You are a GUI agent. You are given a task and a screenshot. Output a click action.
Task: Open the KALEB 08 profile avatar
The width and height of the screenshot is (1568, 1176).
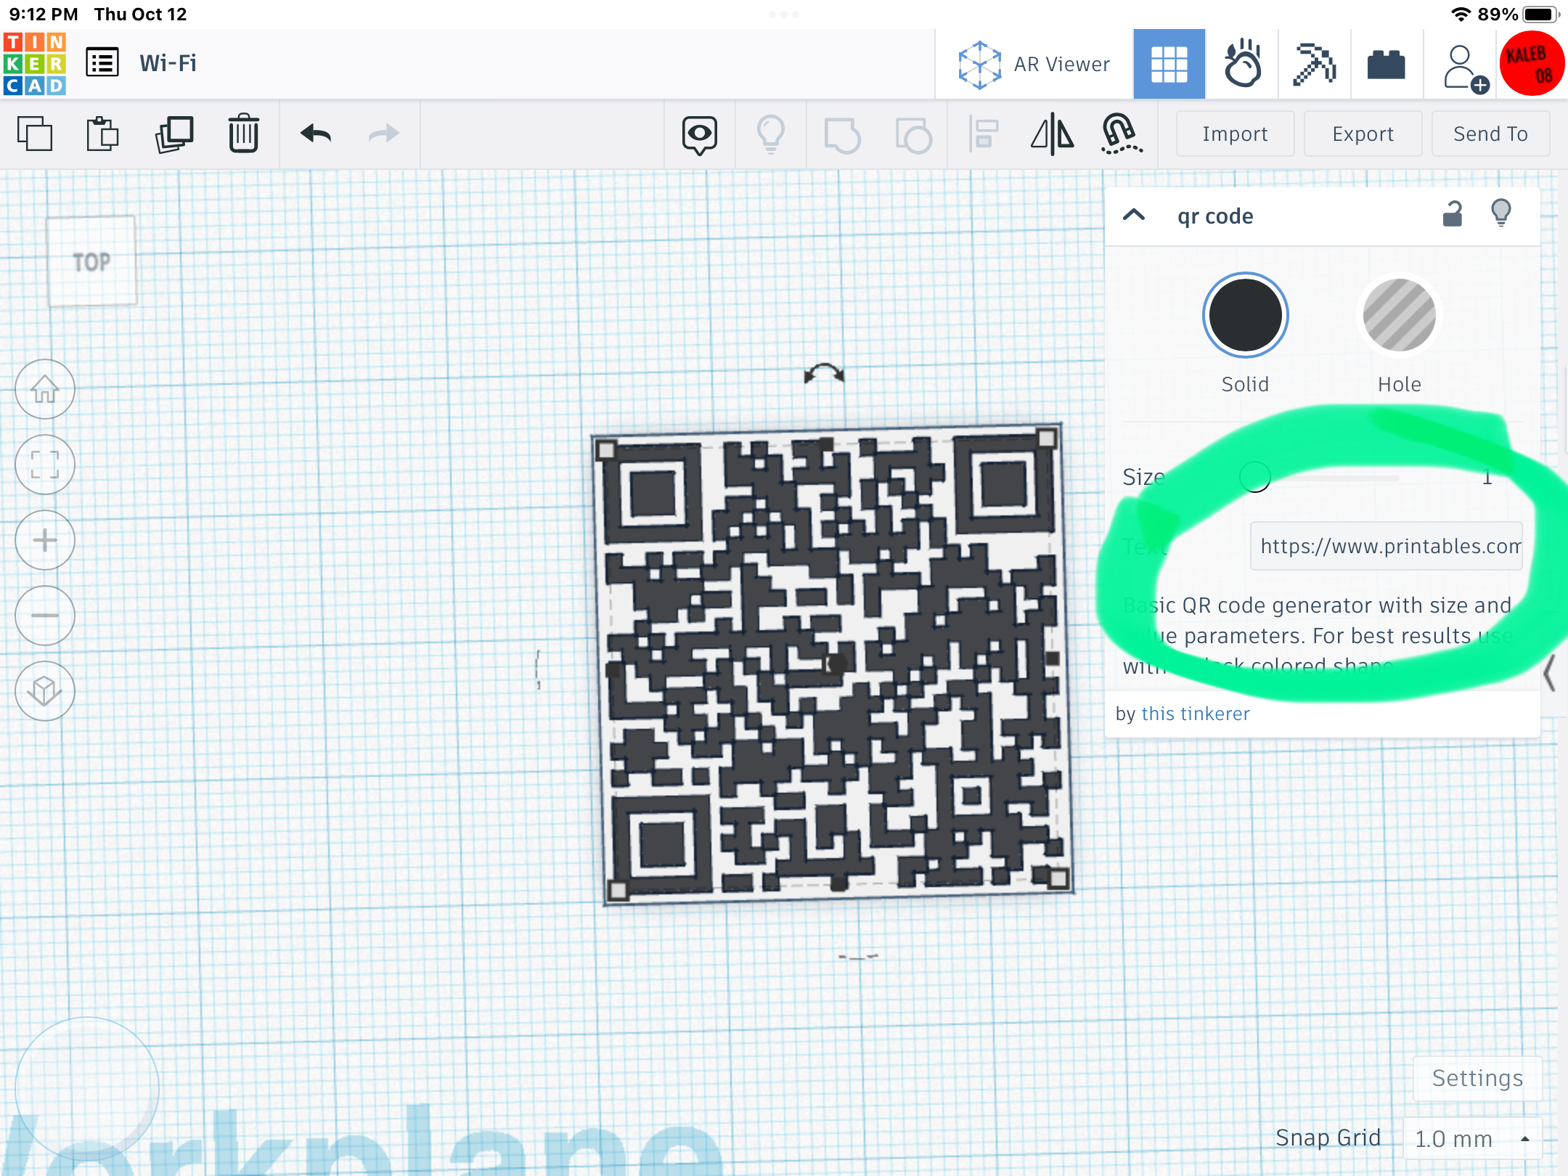tap(1532, 64)
